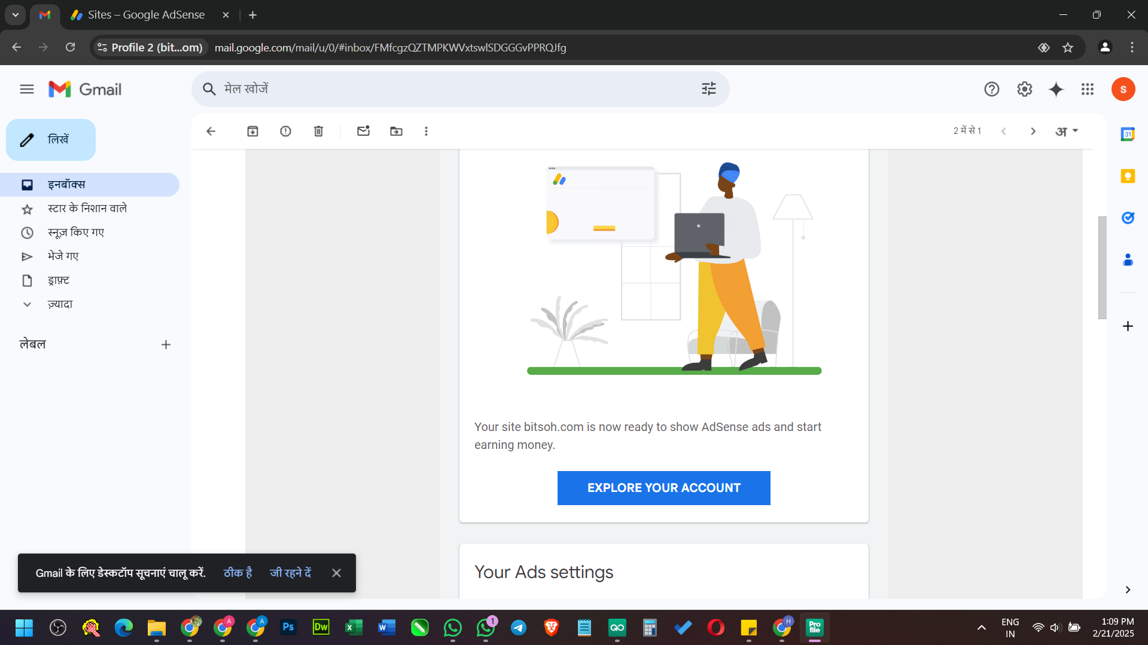The width and height of the screenshot is (1148, 645).
Task: Launch Photoshop from taskbar
Action: click(288, 628)
